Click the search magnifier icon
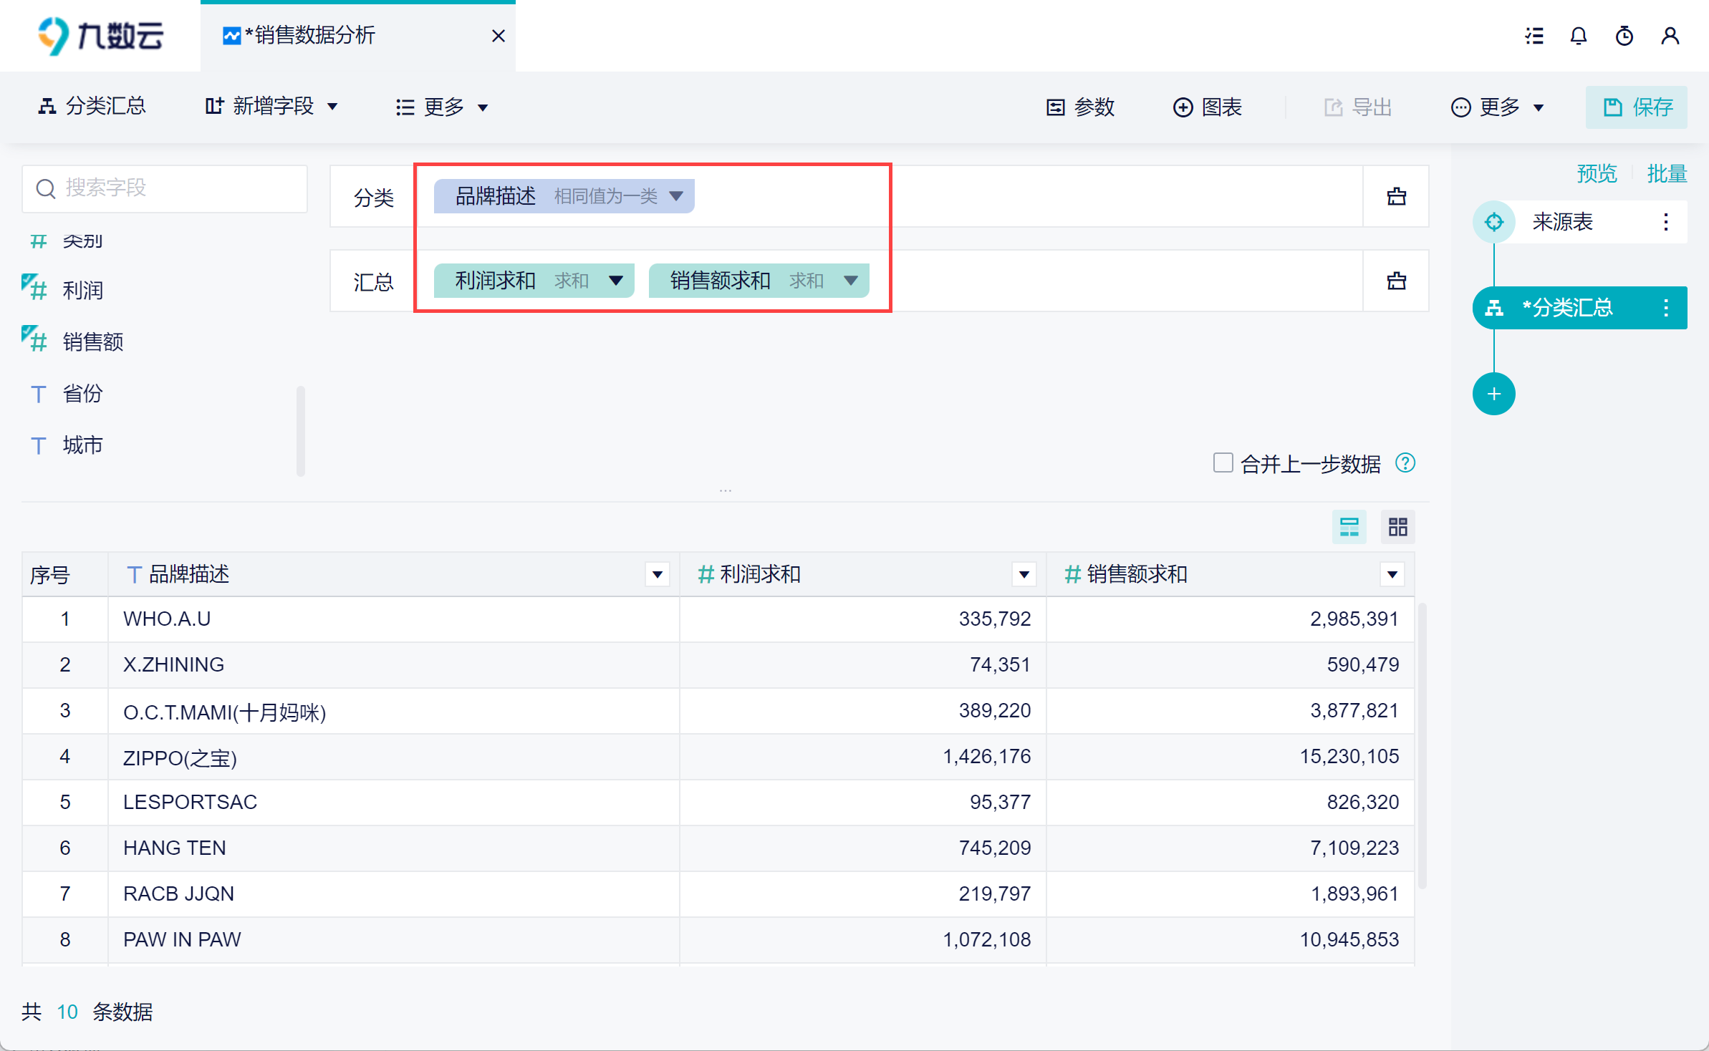1709x1051 pixels. click(46, 188)
